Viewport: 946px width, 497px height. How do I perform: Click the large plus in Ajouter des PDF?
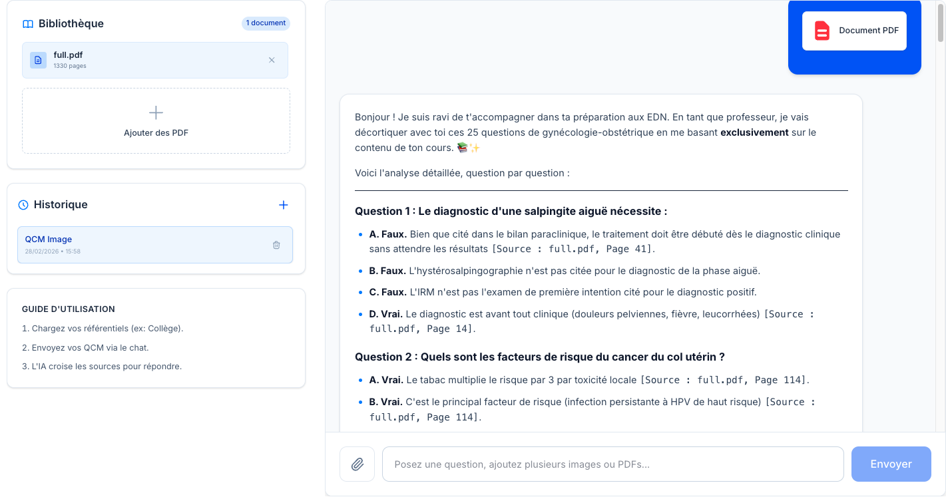click(156, 112)
